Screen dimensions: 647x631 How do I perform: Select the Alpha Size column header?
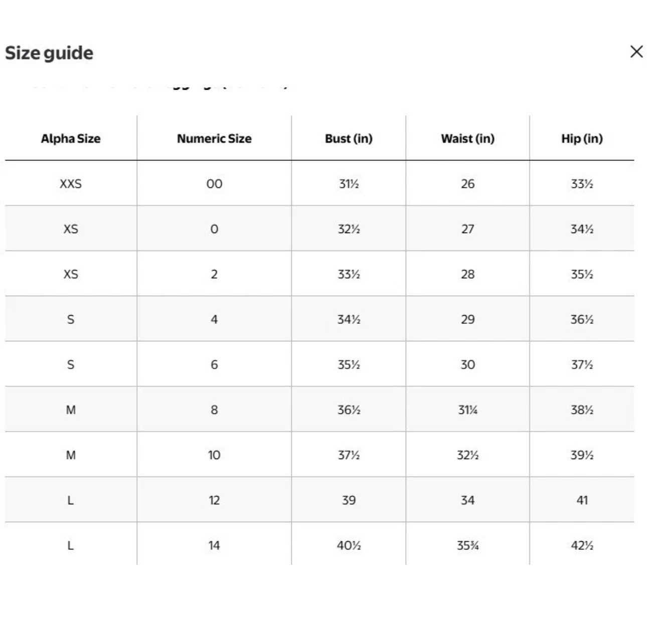71,138
